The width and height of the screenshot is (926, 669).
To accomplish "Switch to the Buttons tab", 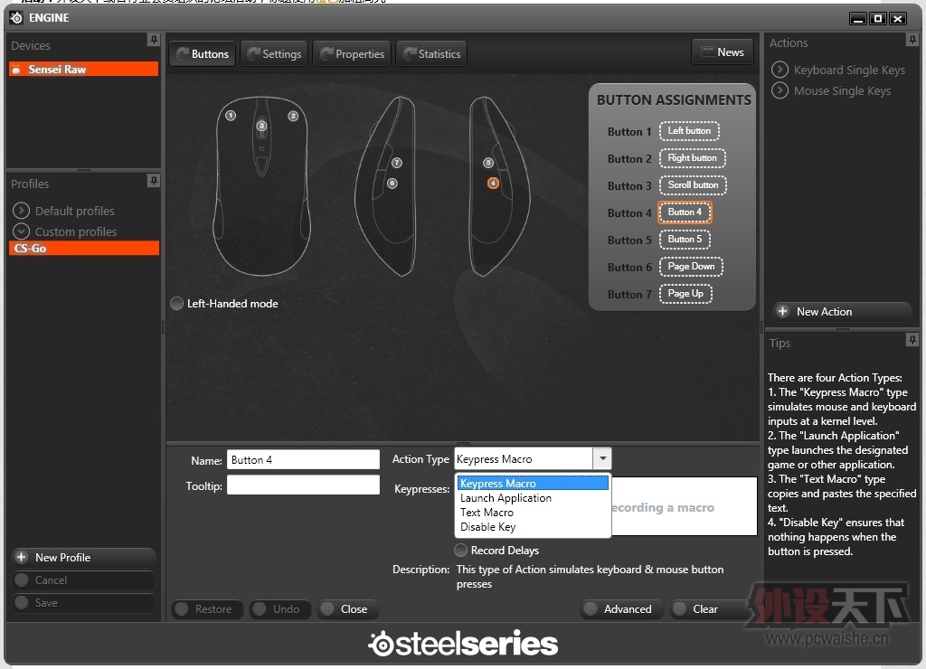I will coord(203,53).
